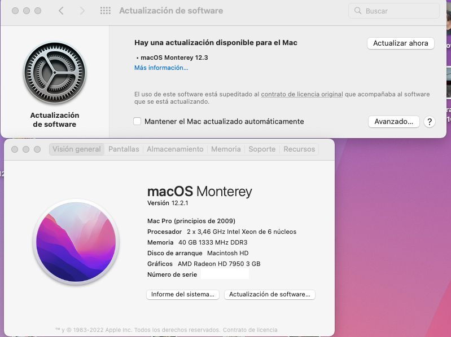Close the About This Mac window
This screenshot has width=451, height=337.
pos(15,149)
